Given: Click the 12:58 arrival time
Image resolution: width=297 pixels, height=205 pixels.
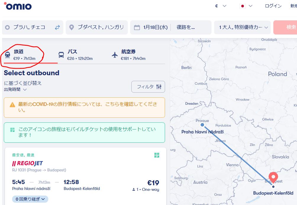Looking at the screenshot, I should click(x=71, y=182).
